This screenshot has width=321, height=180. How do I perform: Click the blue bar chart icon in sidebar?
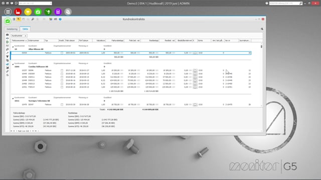coord(8,64)
